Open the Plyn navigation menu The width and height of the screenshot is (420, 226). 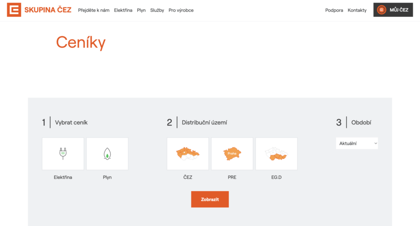coord(141,10)
